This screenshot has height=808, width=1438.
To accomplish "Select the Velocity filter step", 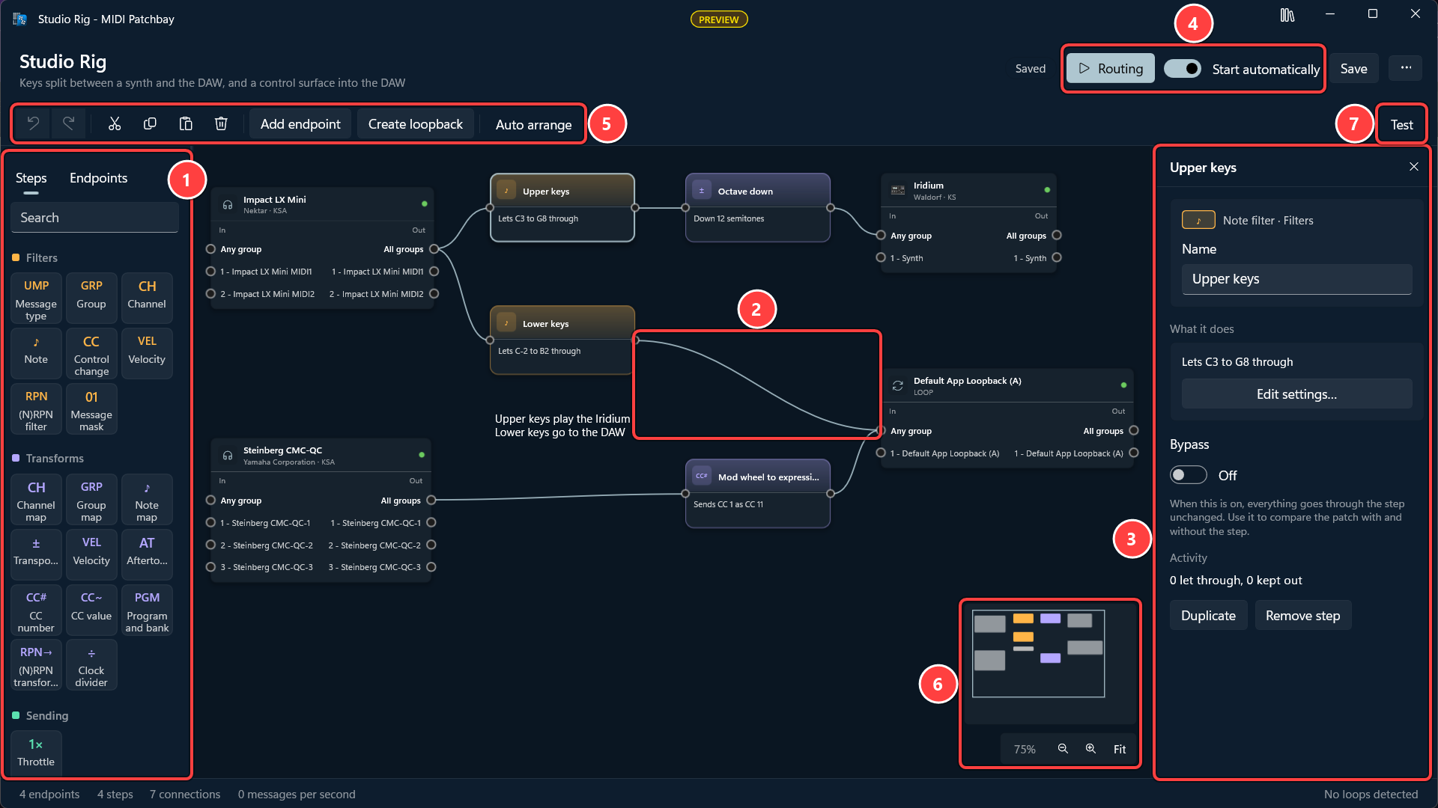I will (147, 354).
